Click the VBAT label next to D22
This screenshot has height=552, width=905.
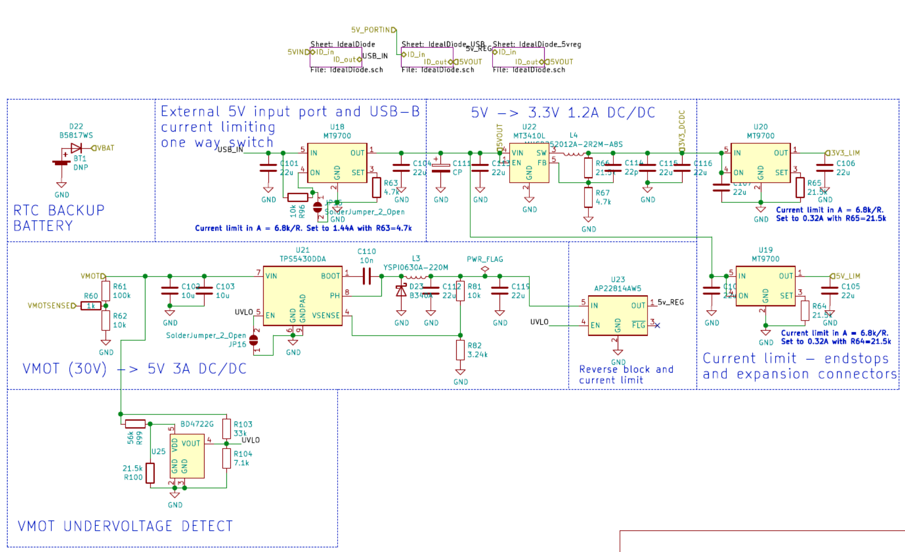tap(104, 148)
